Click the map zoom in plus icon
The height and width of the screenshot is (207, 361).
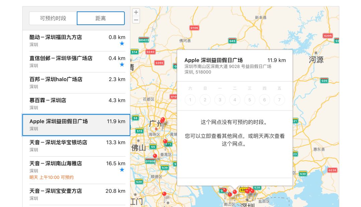click(136, 12)
